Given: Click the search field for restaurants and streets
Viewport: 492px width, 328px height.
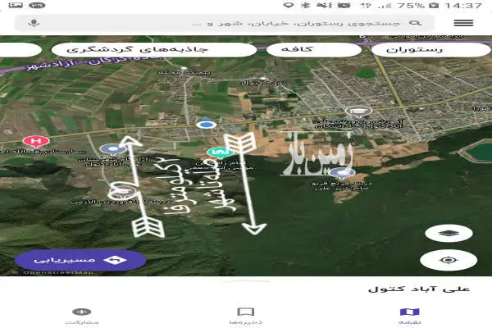Looking at the screenshot, I should (225, 23).
